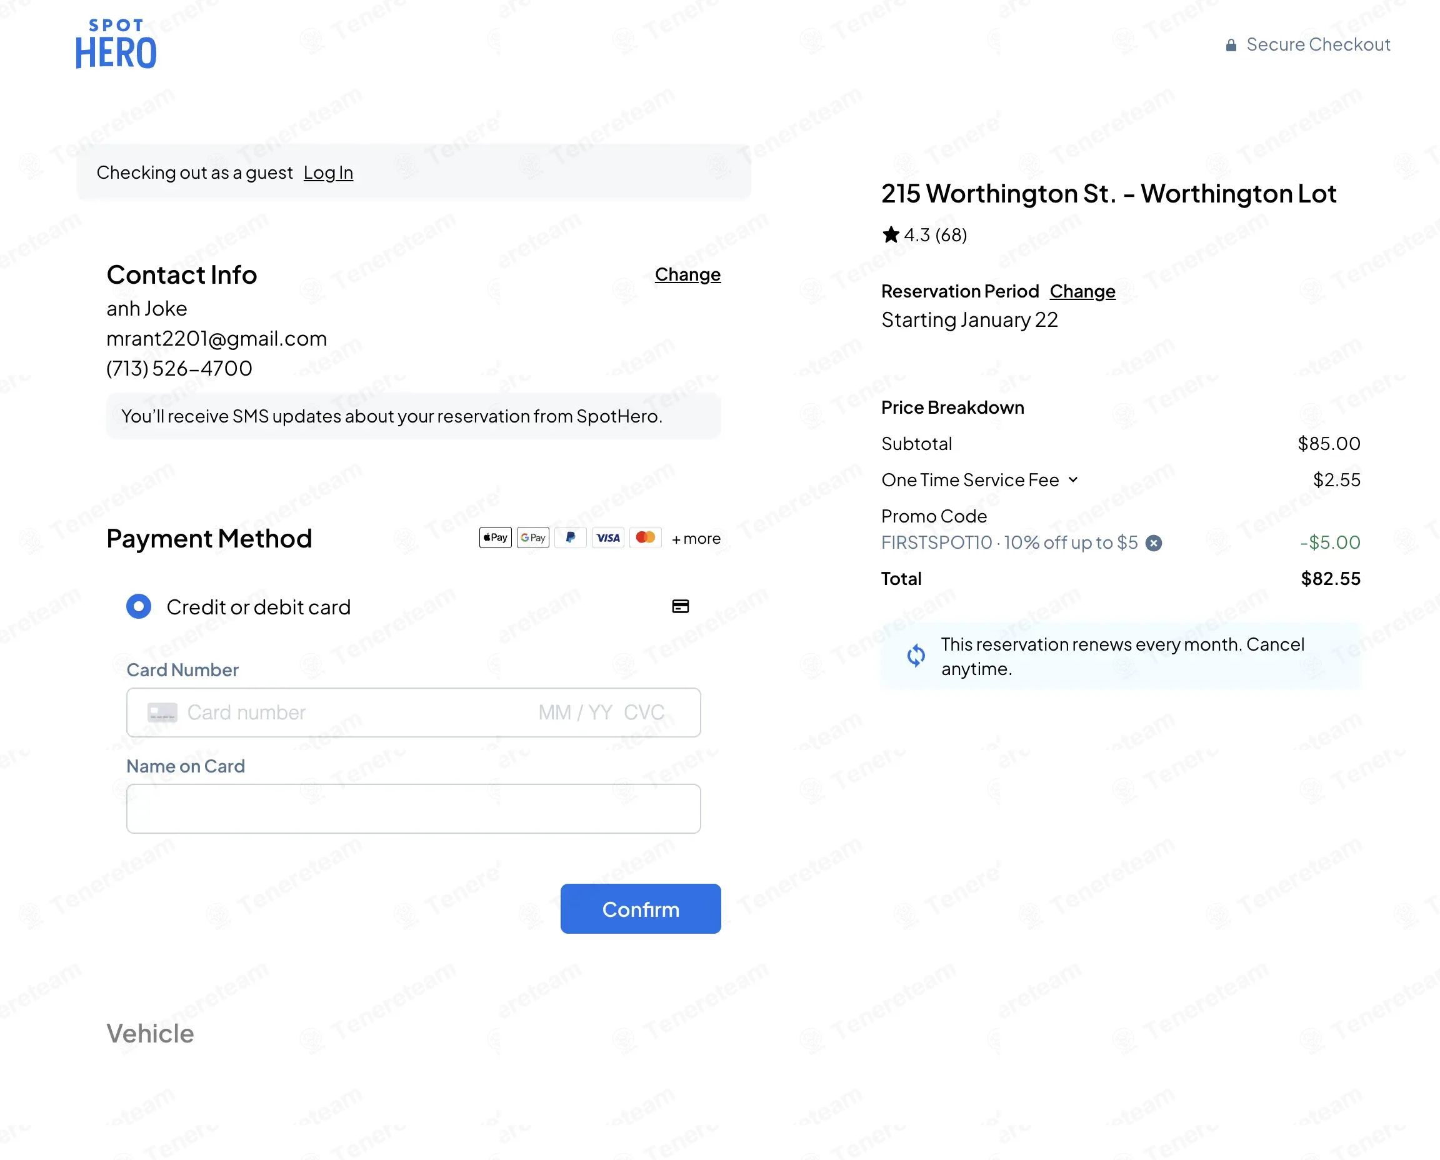This screenshot has width=1440, height=1160.
Task: Click the Mastercard icon
Action: pyautogui.click(x=645, y=538)
